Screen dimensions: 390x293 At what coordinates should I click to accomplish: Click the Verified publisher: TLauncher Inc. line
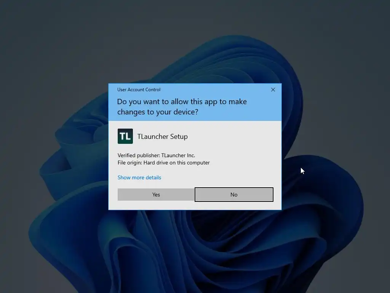(156, 155)
